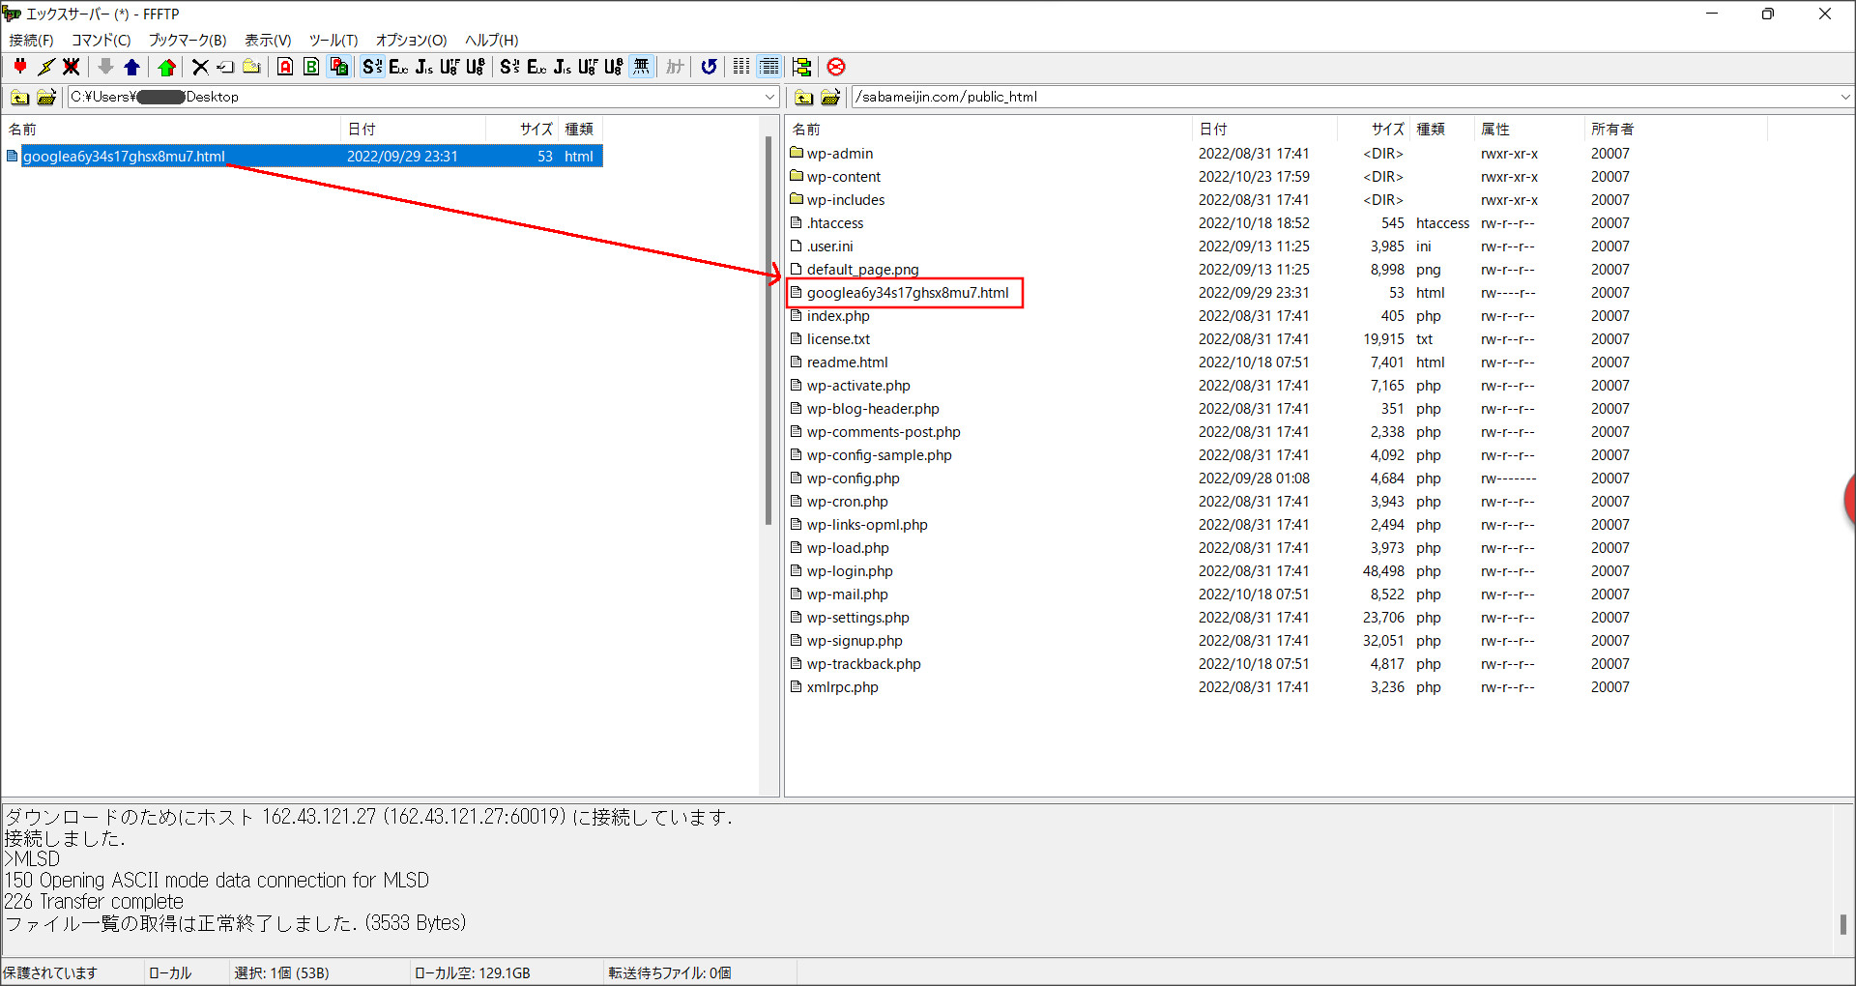The height and width of the screenshot is (986, 1856).
Task: Expand the local path Desktop dropdown
Action: 769,97
